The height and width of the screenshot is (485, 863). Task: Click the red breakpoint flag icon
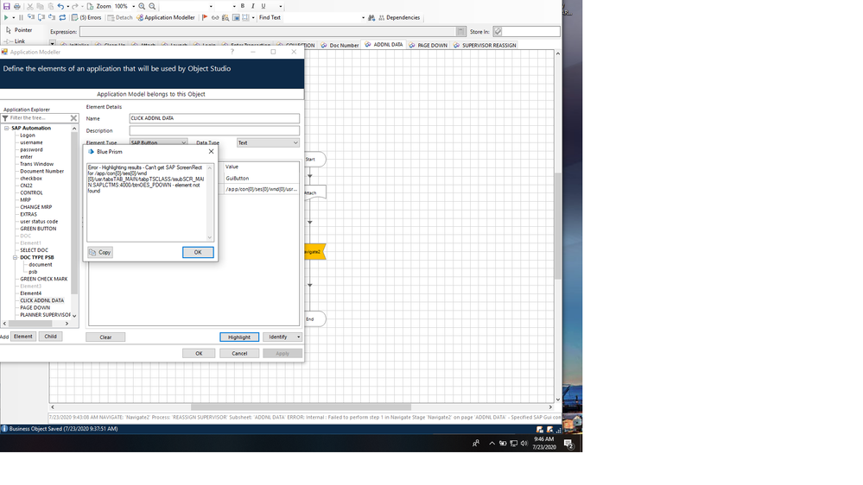(205, 17)
